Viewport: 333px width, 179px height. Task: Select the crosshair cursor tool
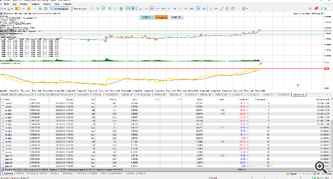coord(204,9)
